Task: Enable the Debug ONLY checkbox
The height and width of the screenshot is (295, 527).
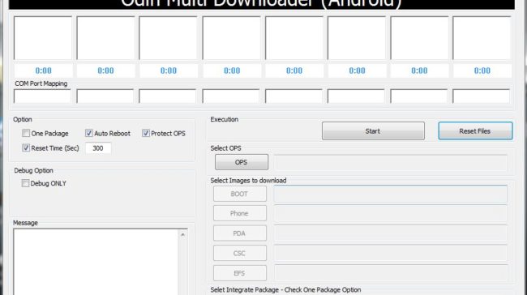Action: (25, 183)
